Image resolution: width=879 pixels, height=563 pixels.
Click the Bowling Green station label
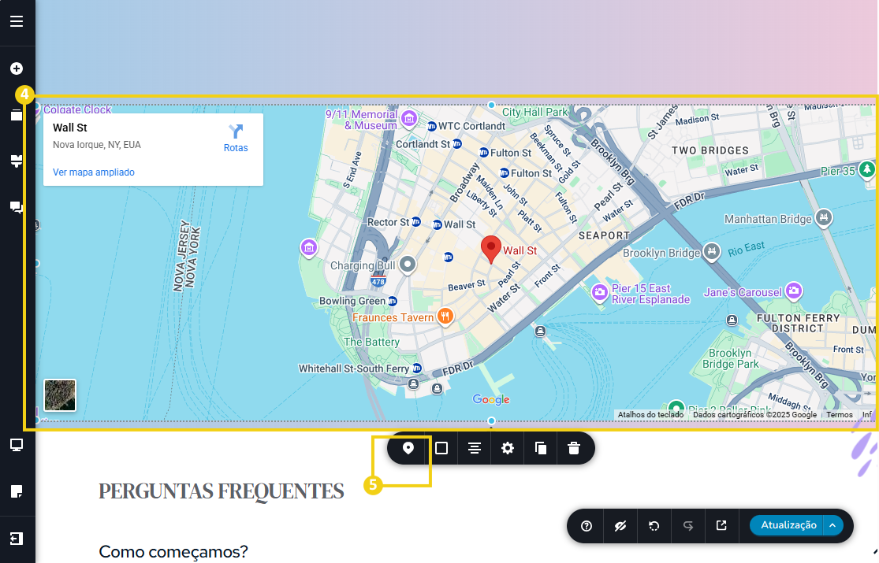click(x=352, y=301)
